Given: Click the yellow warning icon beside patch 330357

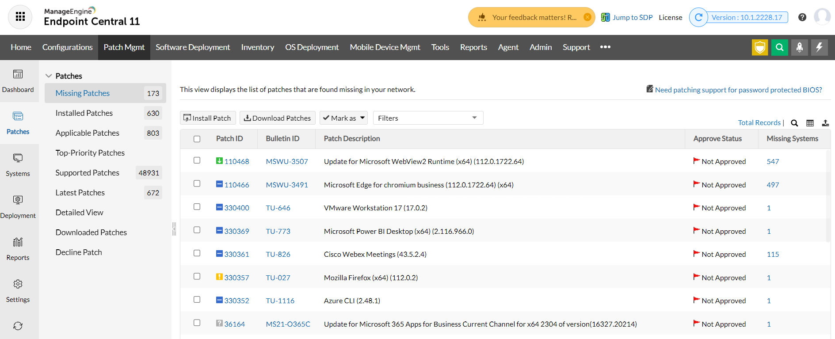Looking at the screenshot, I should pyautogui.click(x=219, y=277).
